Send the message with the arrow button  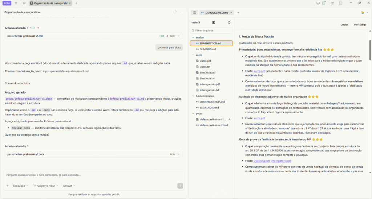point(180,186)
